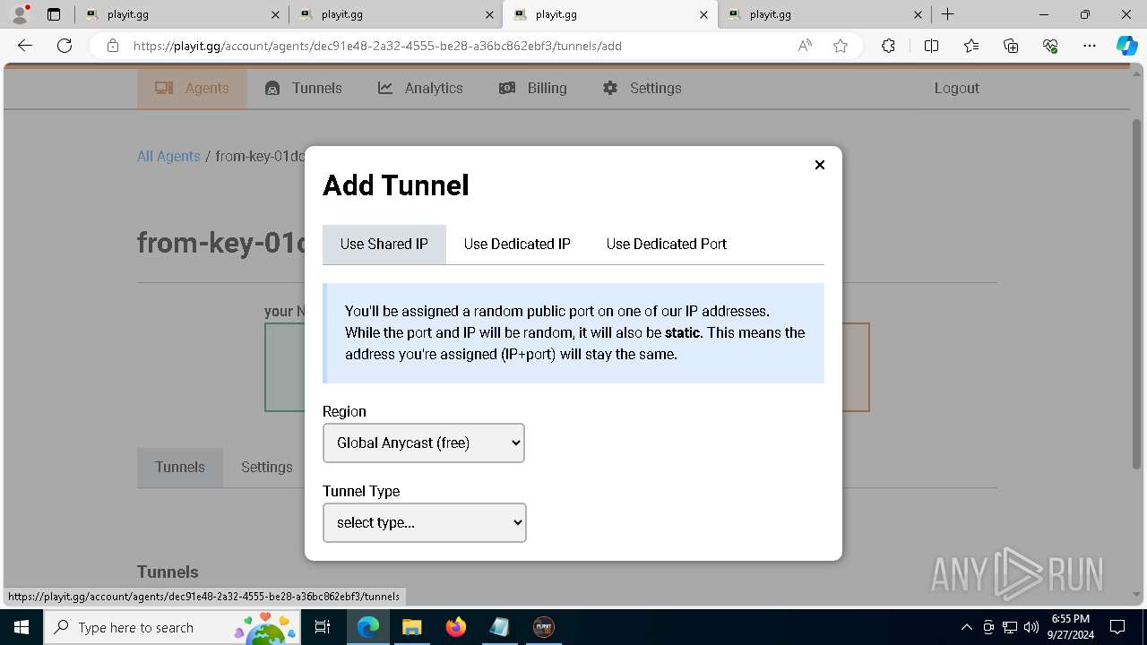Open Collections icon in toolbar
Screen dimensions: 1147x645
[x=1011, y=46]
